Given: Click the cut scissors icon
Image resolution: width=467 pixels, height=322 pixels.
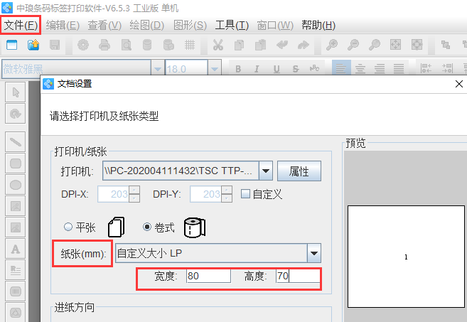Looking at the screenshot, I should coord(218,45).
